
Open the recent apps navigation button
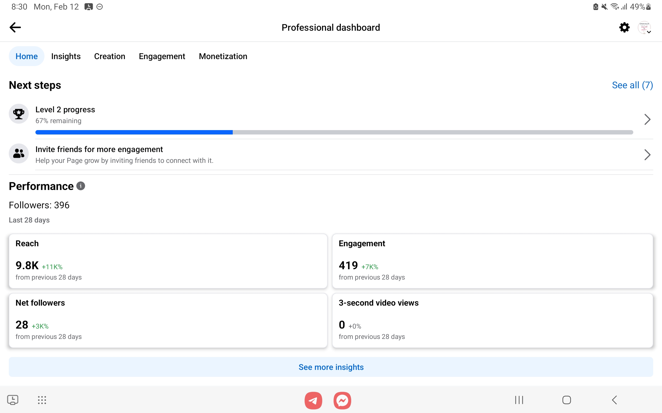point(519,400)
